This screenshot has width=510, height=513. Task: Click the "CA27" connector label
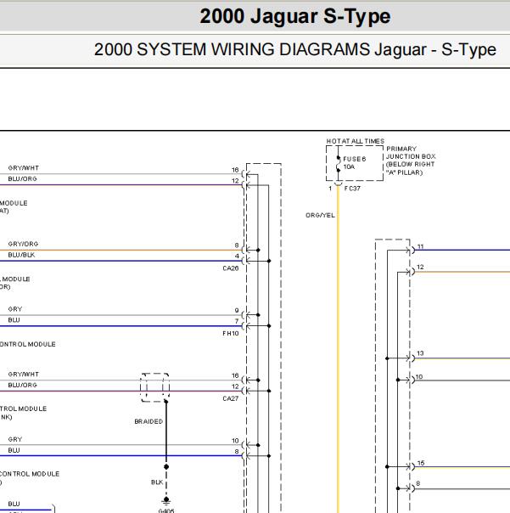pyautogui.click(x=231, y=398)
